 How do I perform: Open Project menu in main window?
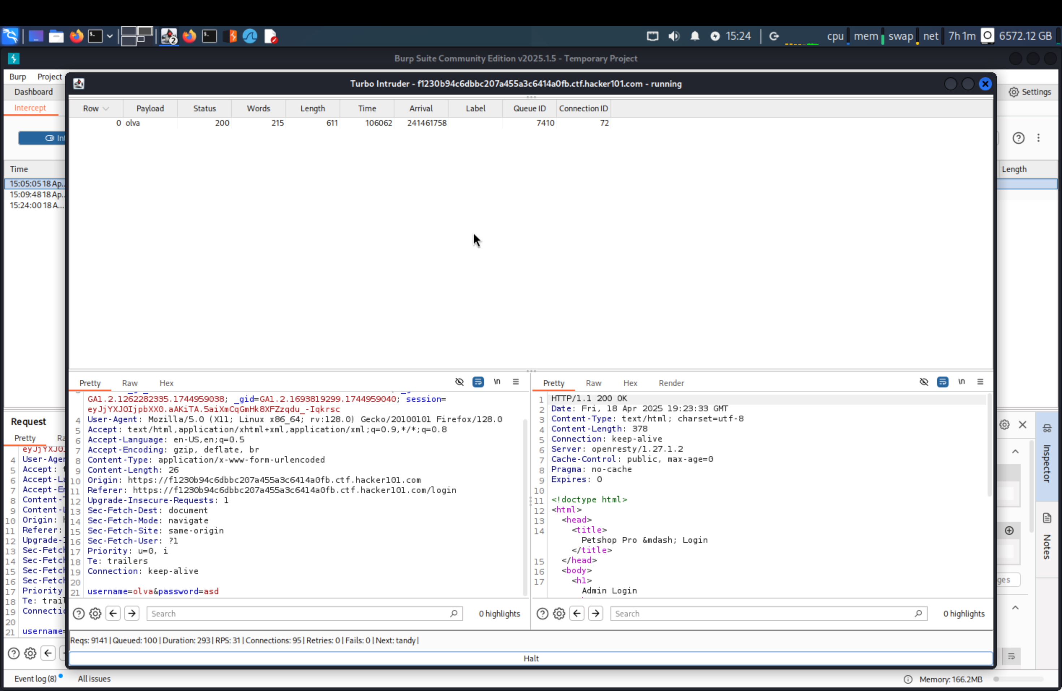point(49,77)
